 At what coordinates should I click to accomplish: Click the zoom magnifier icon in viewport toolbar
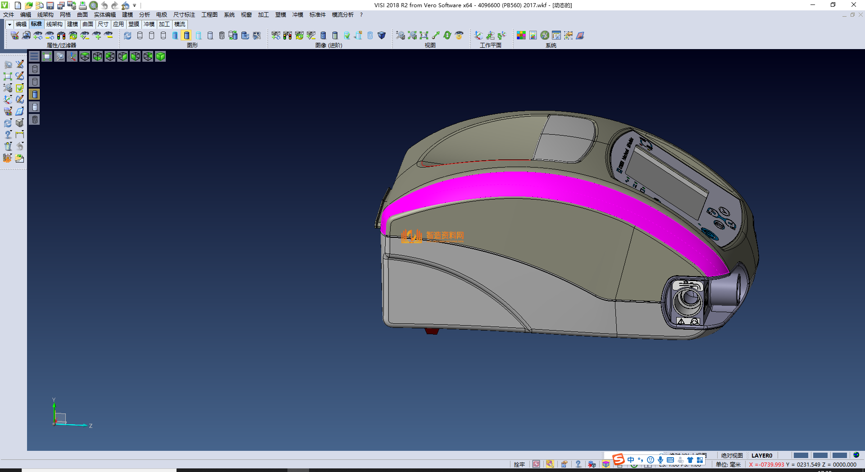click(59, 56)
